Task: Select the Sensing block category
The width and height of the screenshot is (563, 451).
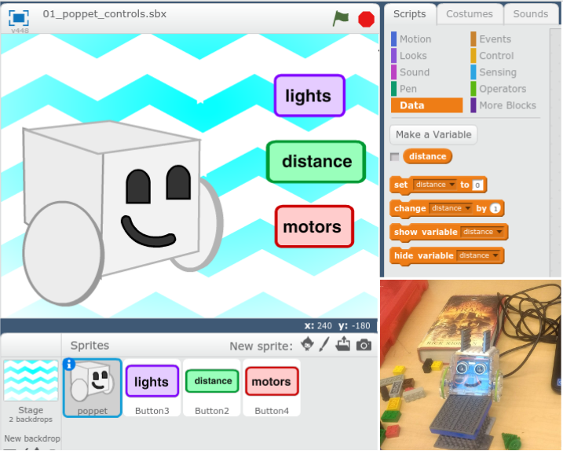Action: [x=494, y=72]
